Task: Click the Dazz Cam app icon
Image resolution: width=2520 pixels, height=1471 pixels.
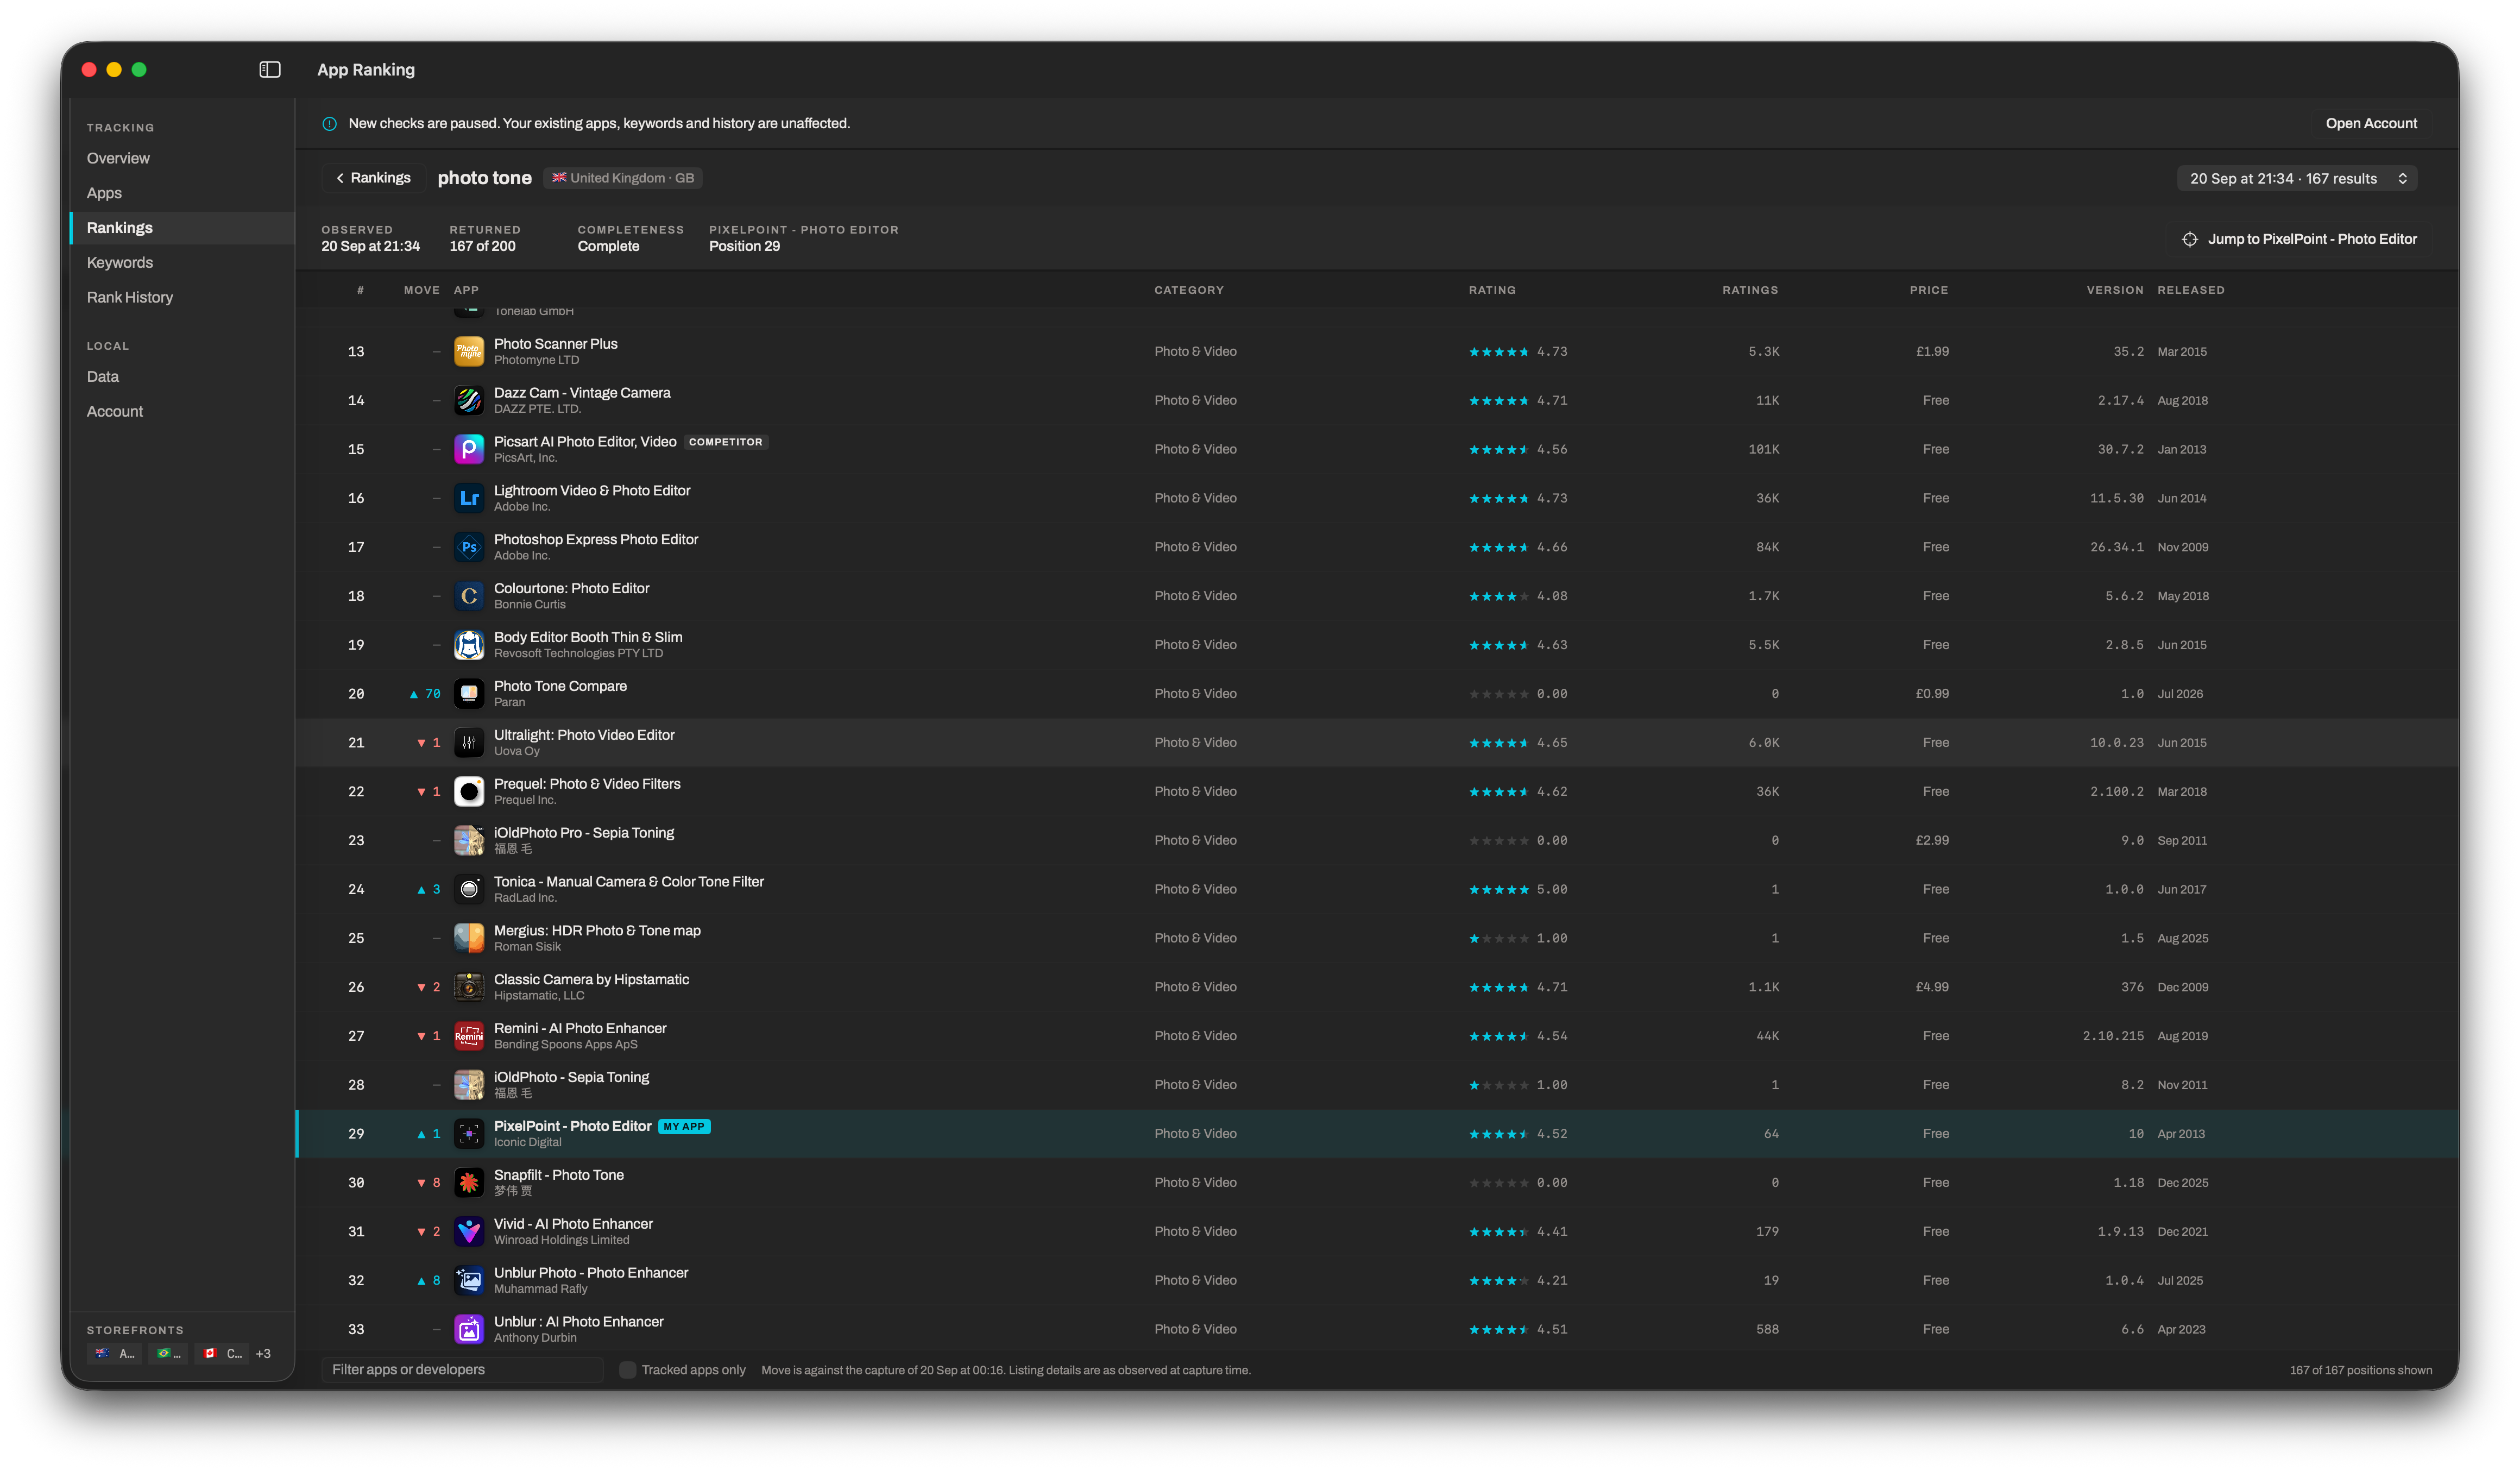Action: click(x=469, y=400)
